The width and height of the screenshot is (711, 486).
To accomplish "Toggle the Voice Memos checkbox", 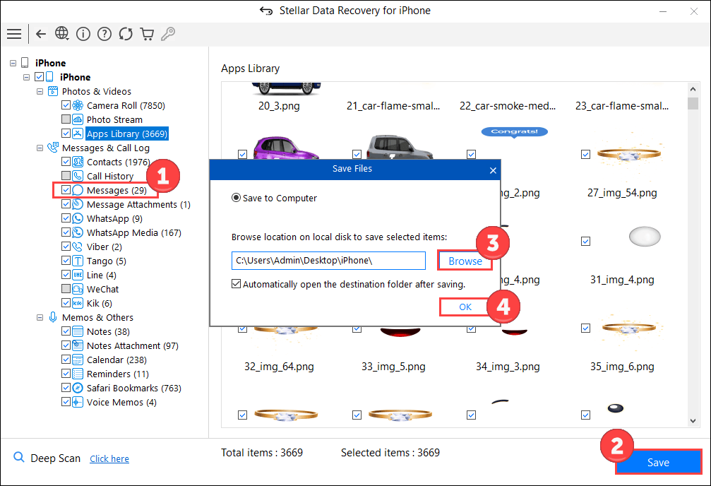I will 66,402.
